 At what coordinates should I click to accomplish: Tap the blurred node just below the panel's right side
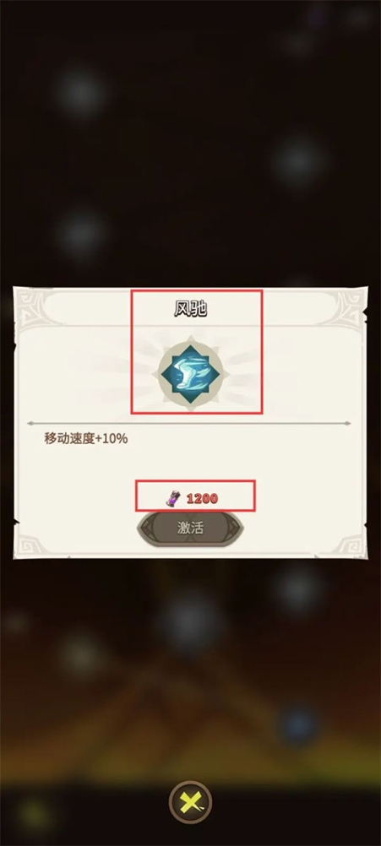298,587
